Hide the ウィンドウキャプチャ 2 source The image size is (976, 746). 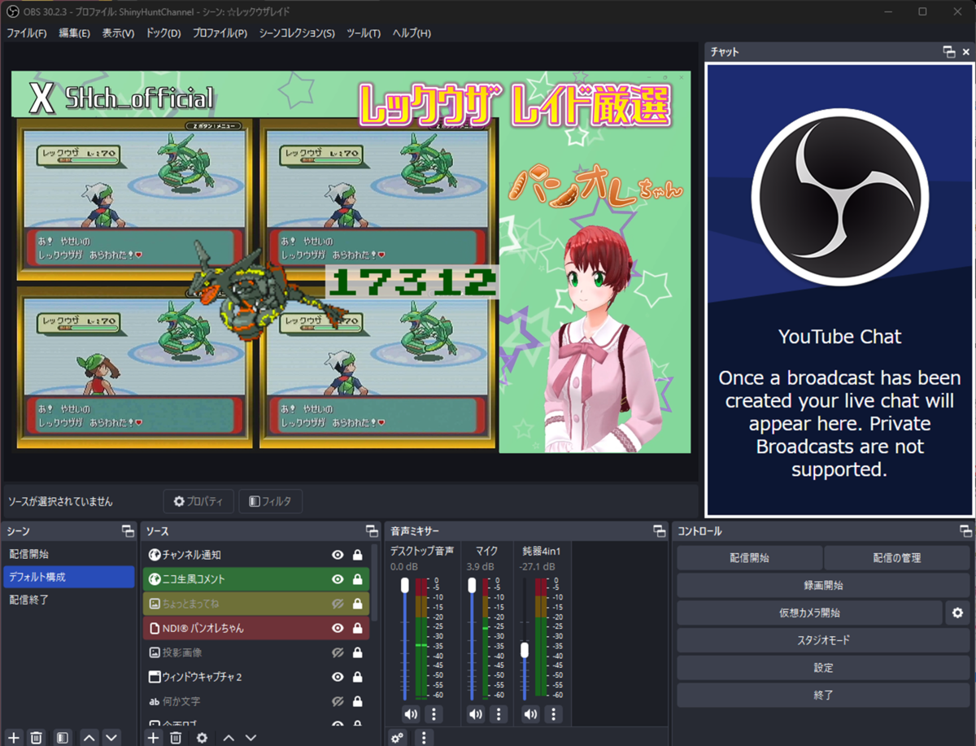[338, 677]
